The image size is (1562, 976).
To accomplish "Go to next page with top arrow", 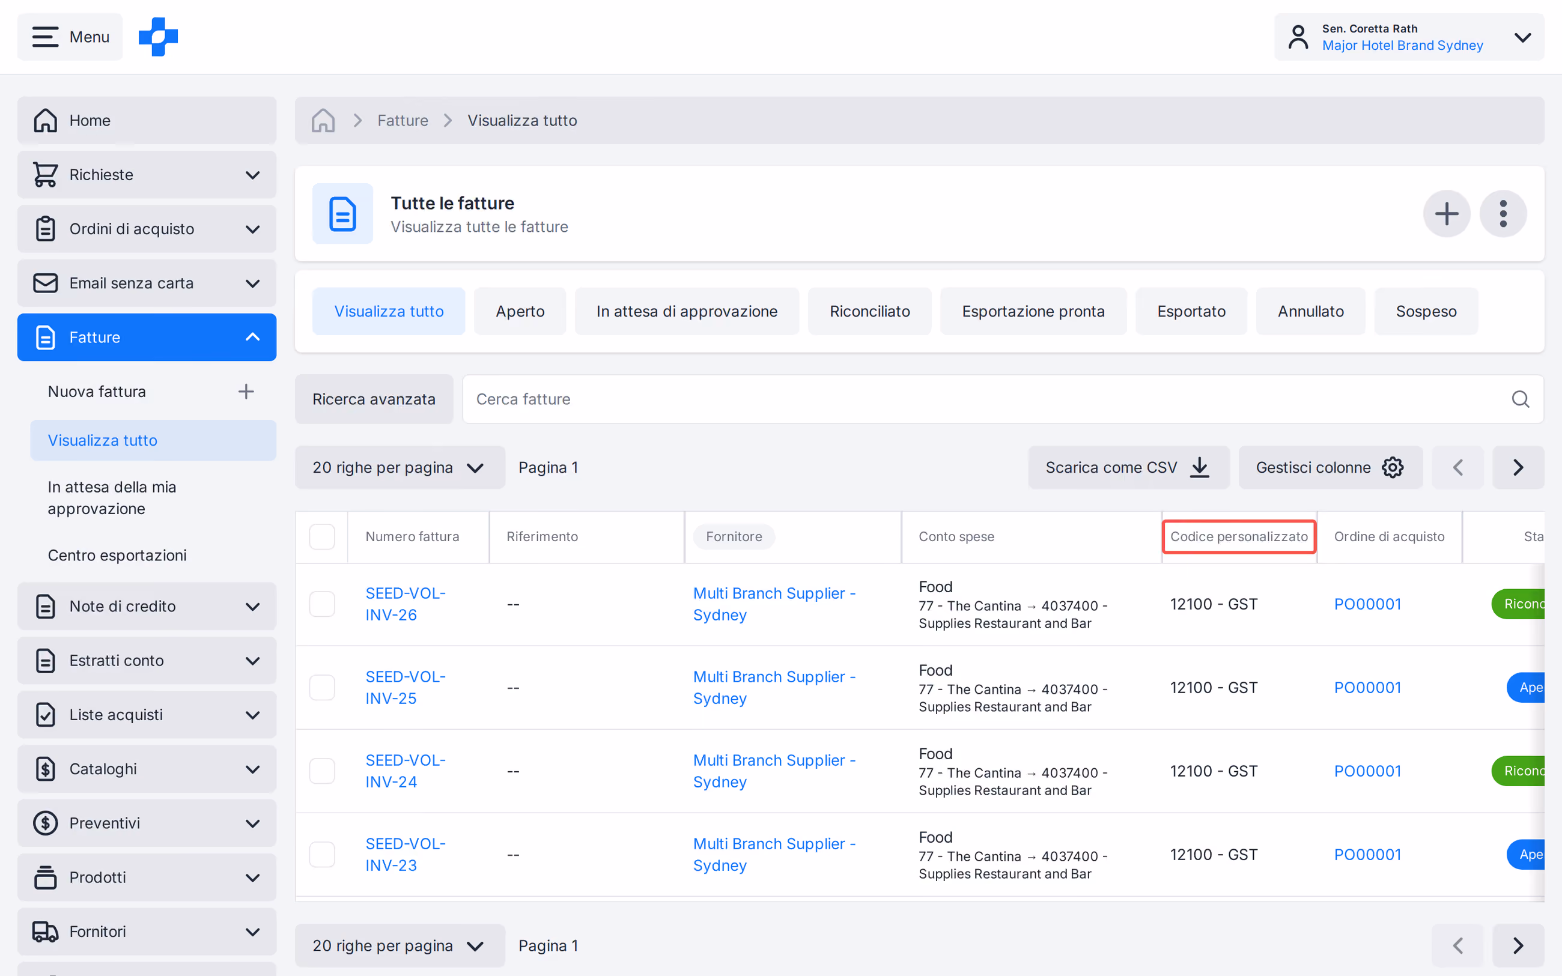I will click(x=1518, y=467).
